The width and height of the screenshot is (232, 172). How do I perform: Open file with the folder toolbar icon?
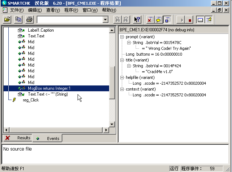tap(7, 20)
